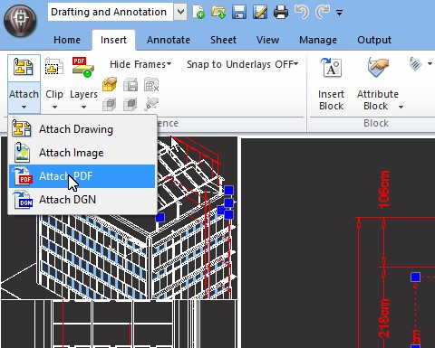Open the DraftSight application menu button
Image resolution: width=435 pixels, height=348 pixels.
(20, 20)
